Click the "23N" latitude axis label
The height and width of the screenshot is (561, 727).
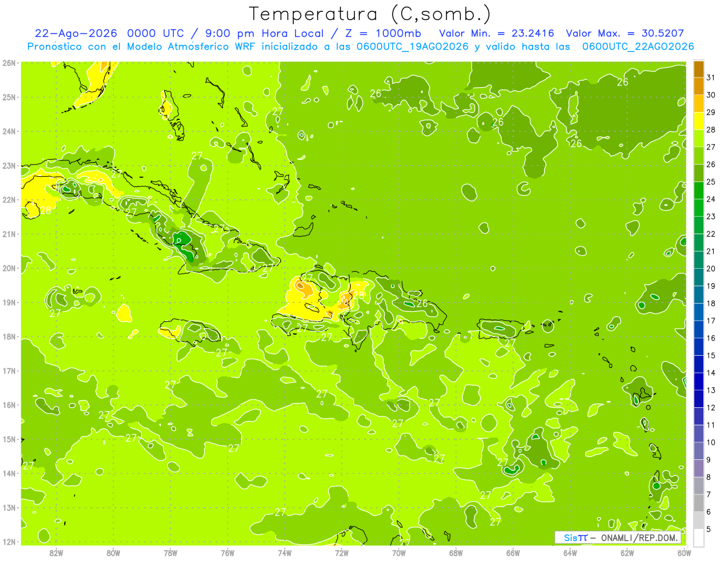9,165
